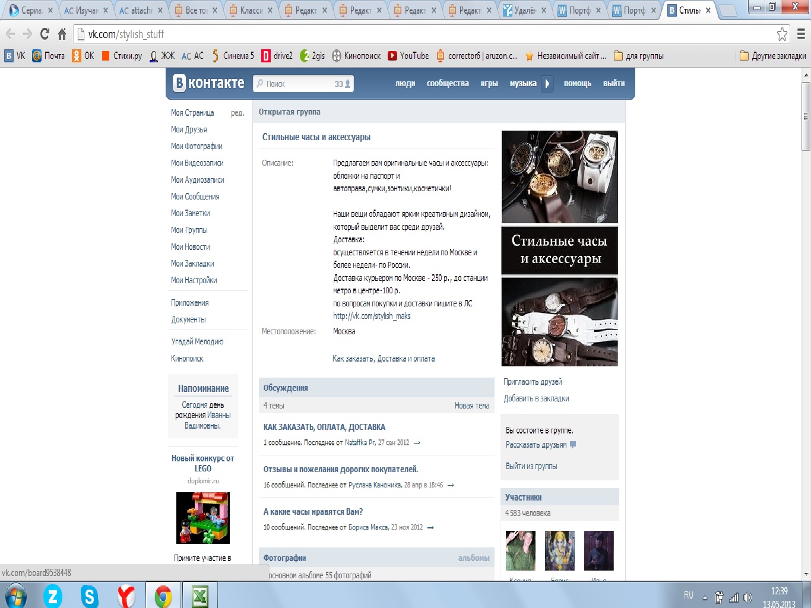
Task: Open the Независимый сайт bookmark
Action: pos(565,56)
